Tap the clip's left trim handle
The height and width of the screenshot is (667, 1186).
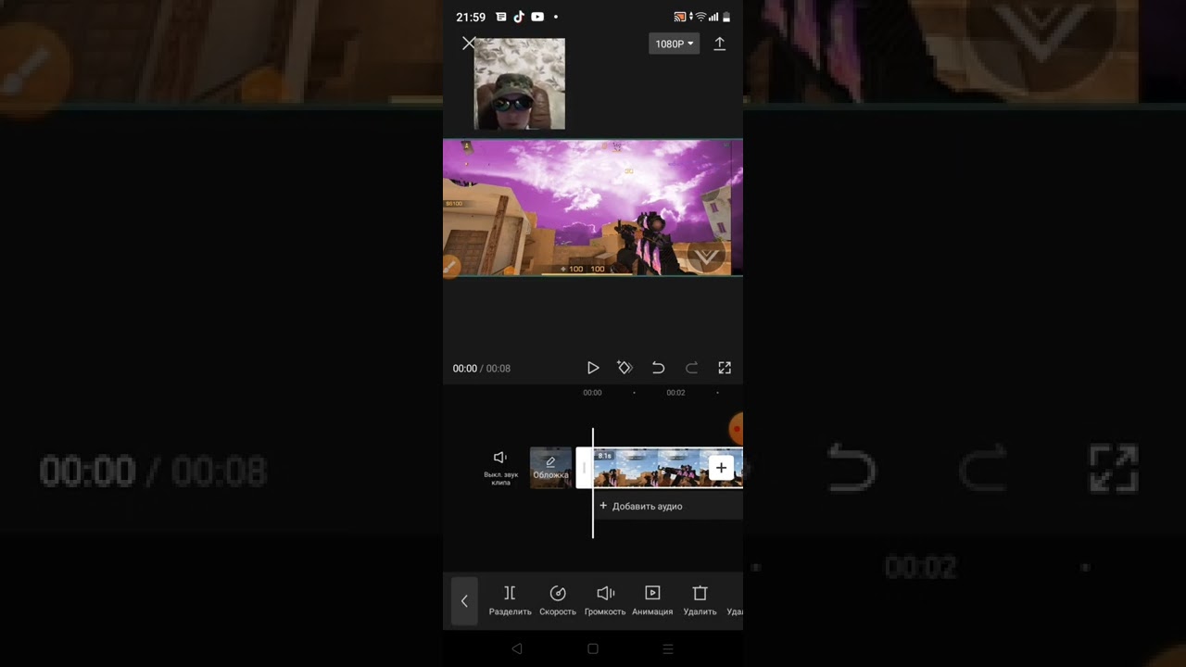(x=585, y=468)
